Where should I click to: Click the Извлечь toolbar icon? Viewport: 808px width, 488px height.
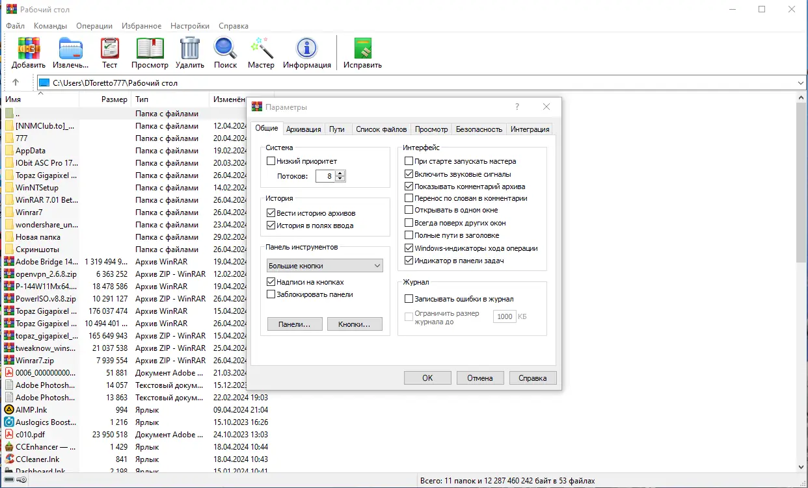[x=70, y=48]
